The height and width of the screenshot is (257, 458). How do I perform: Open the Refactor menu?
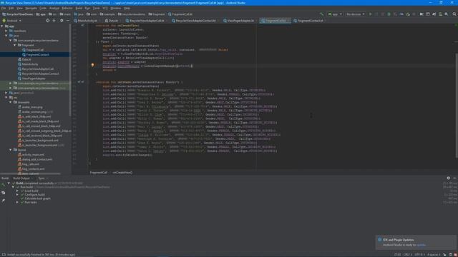point(67,8)
